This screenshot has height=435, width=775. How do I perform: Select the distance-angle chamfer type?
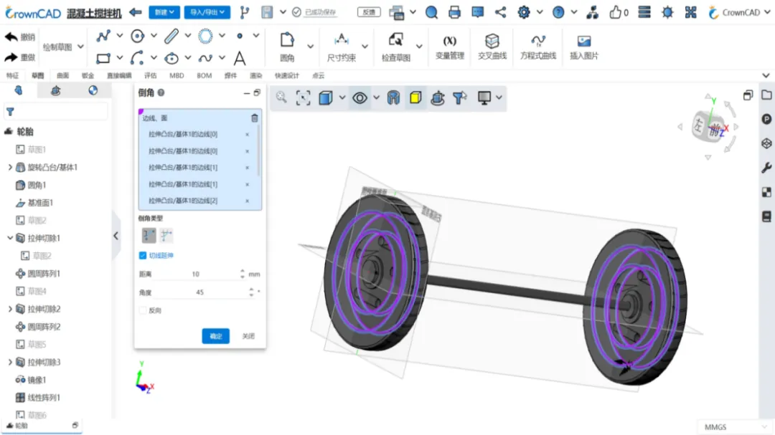coord(149,235)
